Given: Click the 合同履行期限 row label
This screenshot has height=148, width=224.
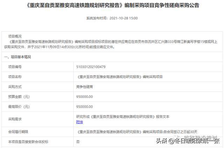Looking at the screenshot, I should tap(17, 132).
